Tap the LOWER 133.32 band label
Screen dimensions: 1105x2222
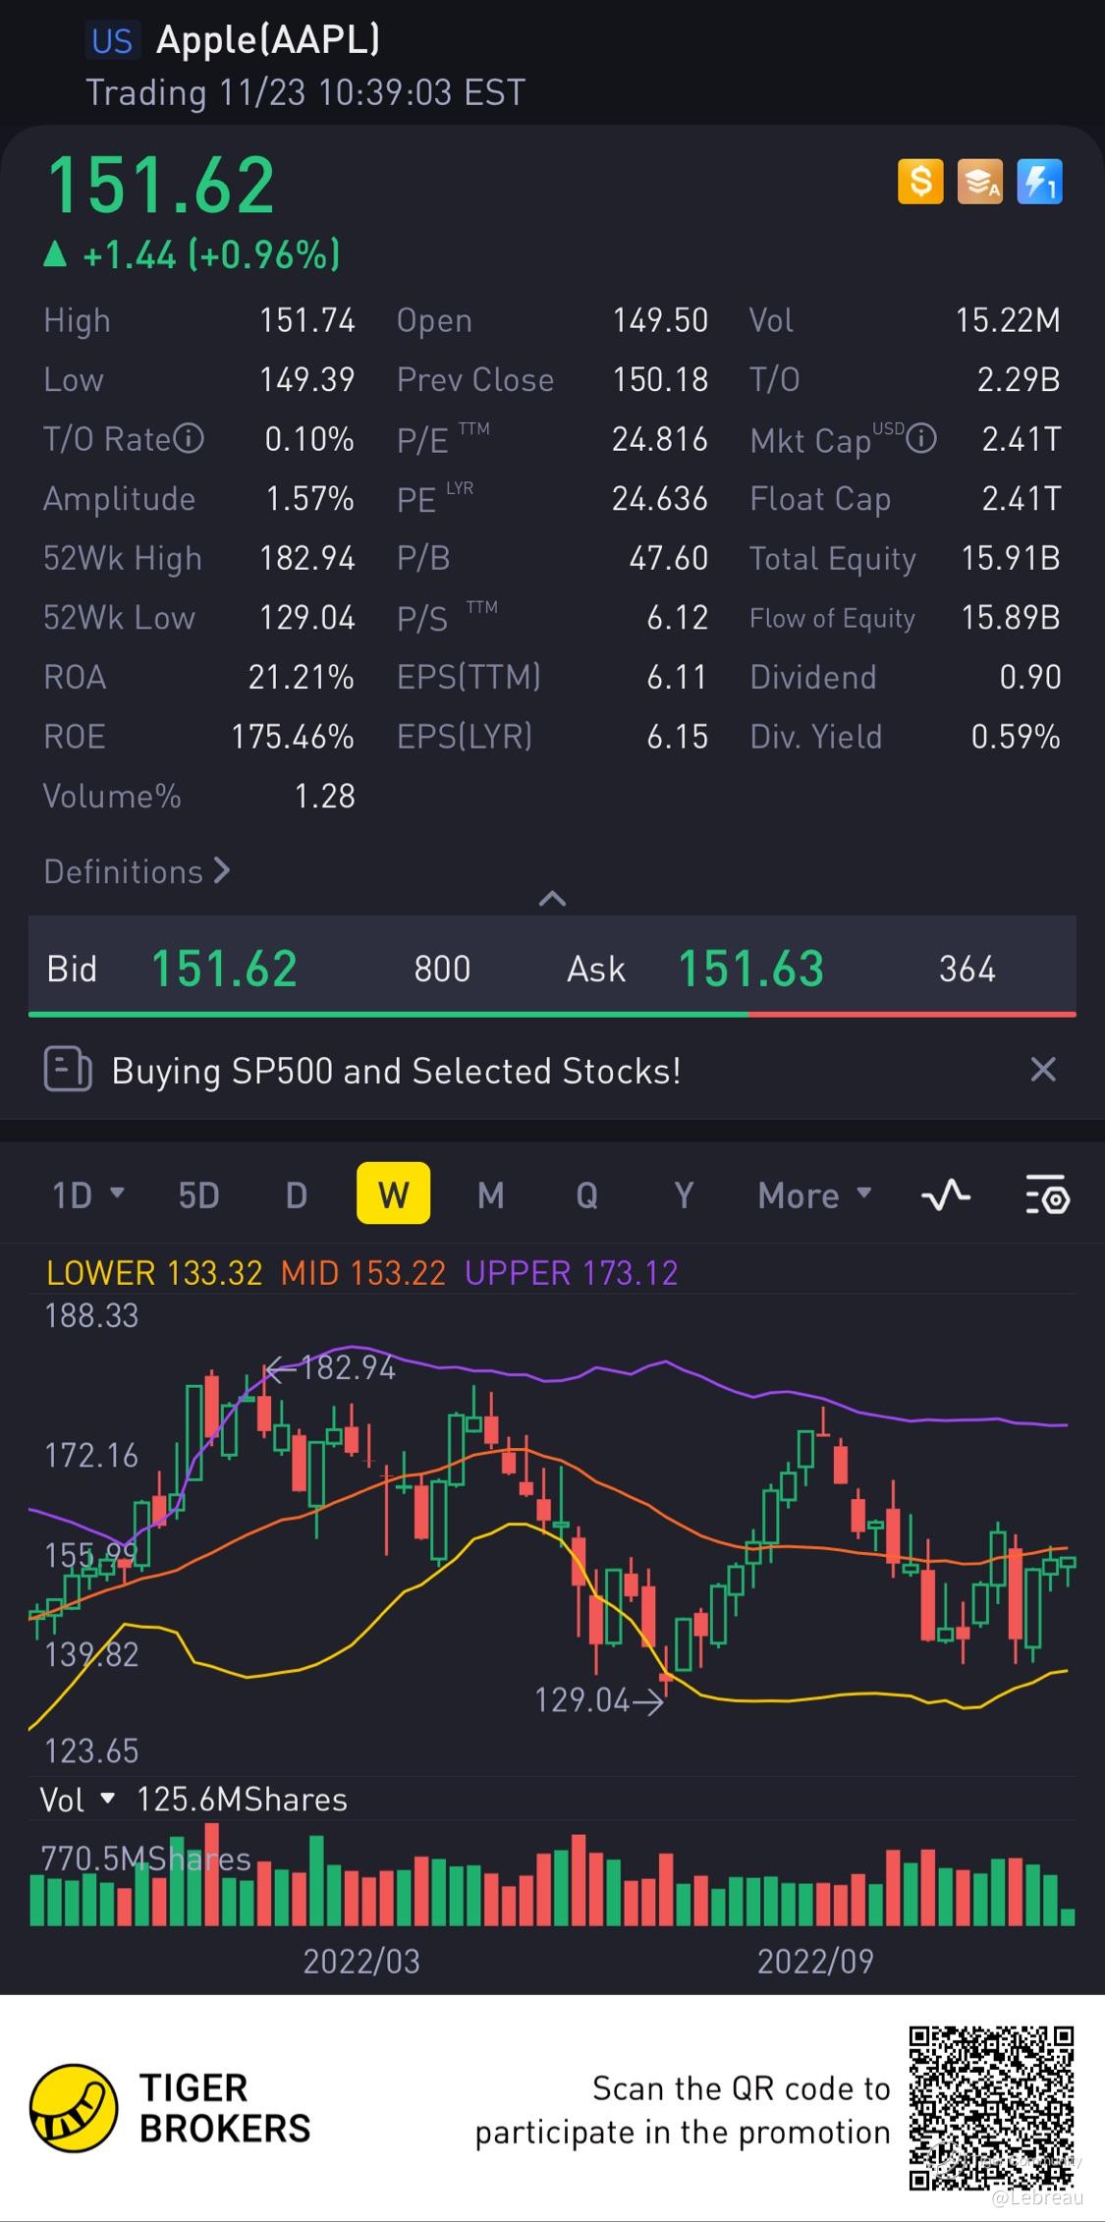154,1273
